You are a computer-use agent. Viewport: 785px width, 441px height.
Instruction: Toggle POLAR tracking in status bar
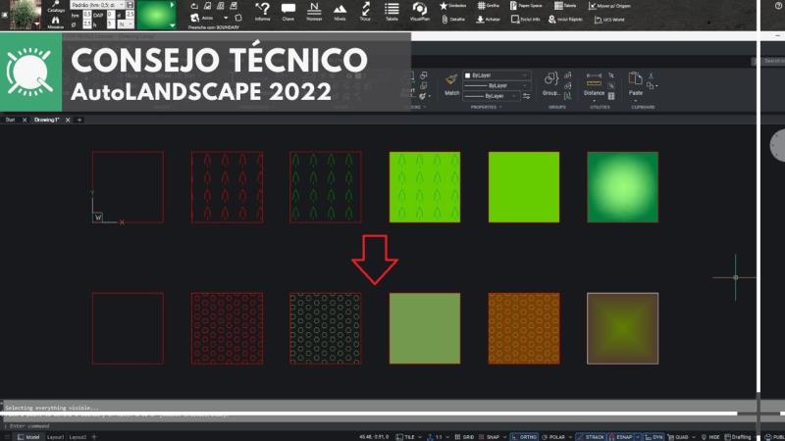552,437
